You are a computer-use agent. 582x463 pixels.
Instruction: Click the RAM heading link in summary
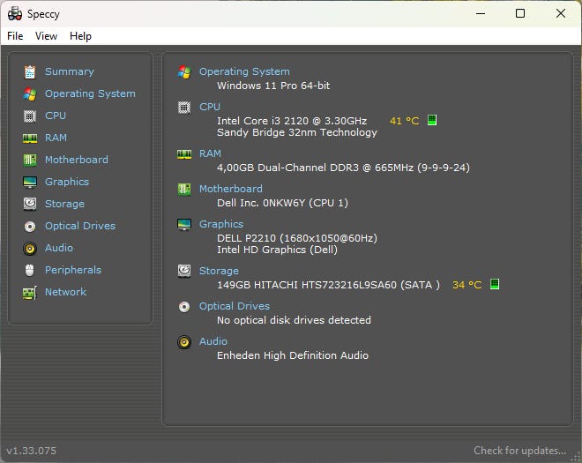click(210, 153)
